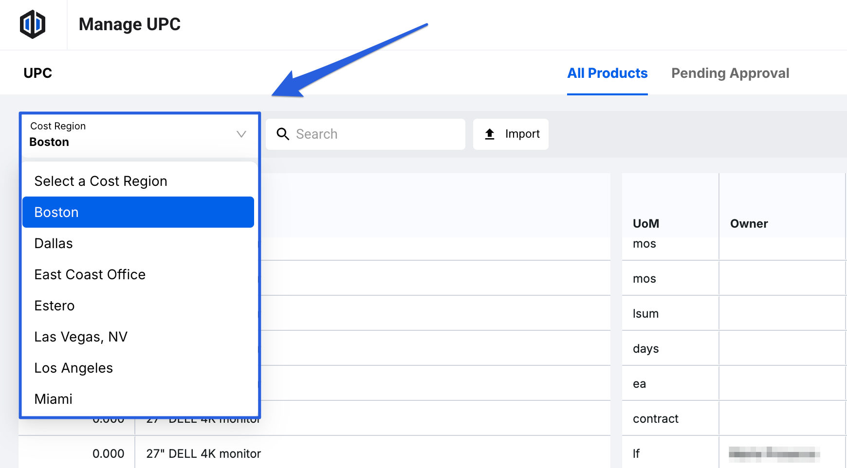Click the Import upload arrow icon

click(x=490, y=134)
